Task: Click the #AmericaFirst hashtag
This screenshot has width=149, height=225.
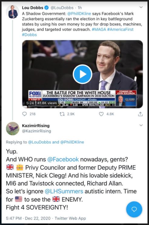Action: [x=120, y=29]
